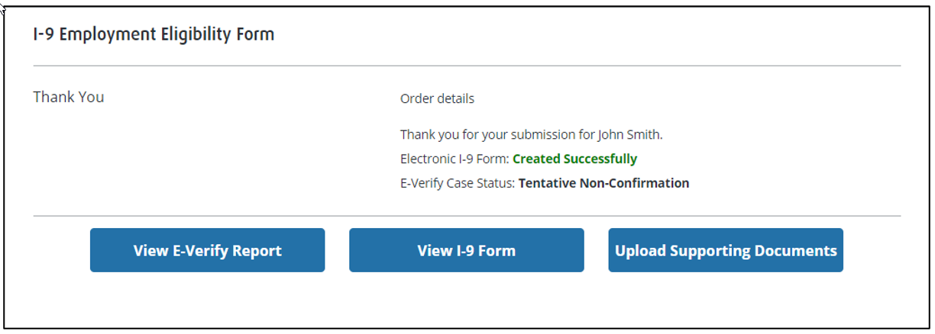Open the View E-Verify Report button
Image resolution: width=935 pixels, height=334 pixels.
(x=207, y=250)
